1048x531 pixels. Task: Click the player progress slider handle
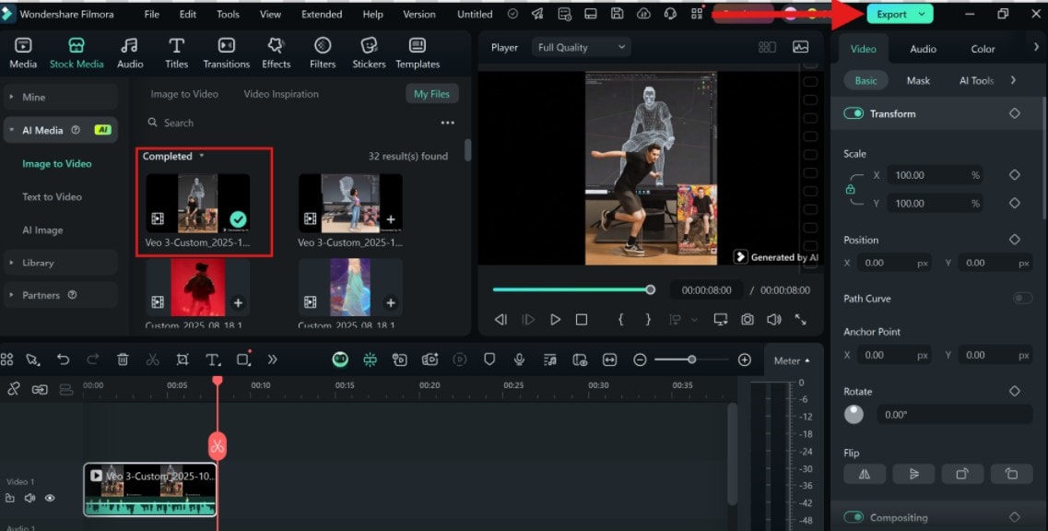[x=651, y=289]
